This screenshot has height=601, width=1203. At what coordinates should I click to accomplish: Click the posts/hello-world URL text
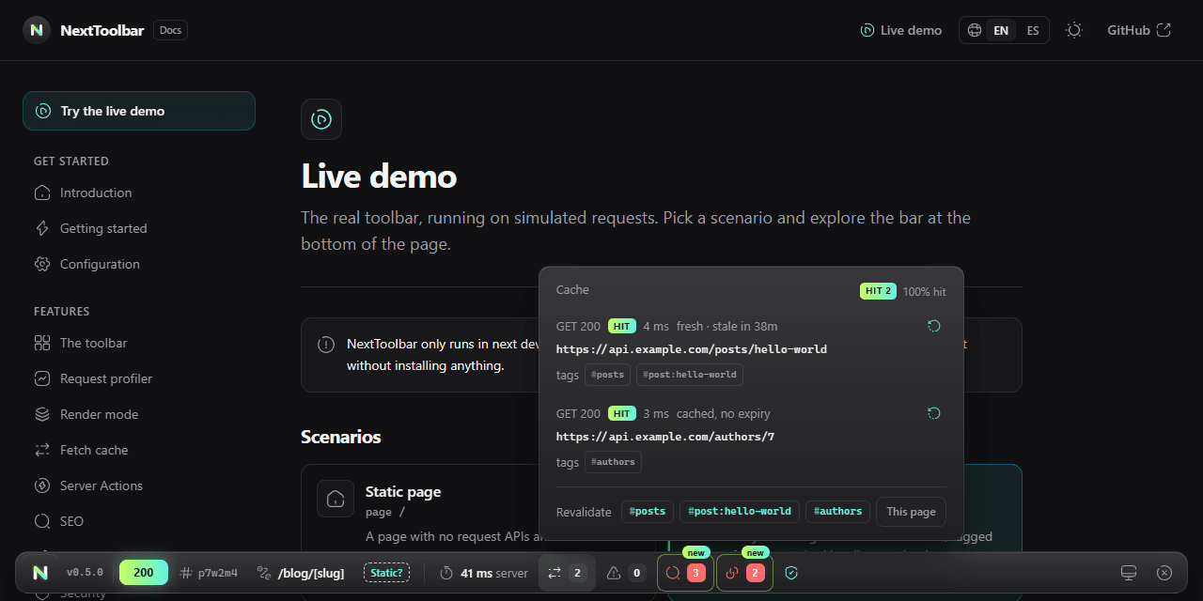point(692,349)
